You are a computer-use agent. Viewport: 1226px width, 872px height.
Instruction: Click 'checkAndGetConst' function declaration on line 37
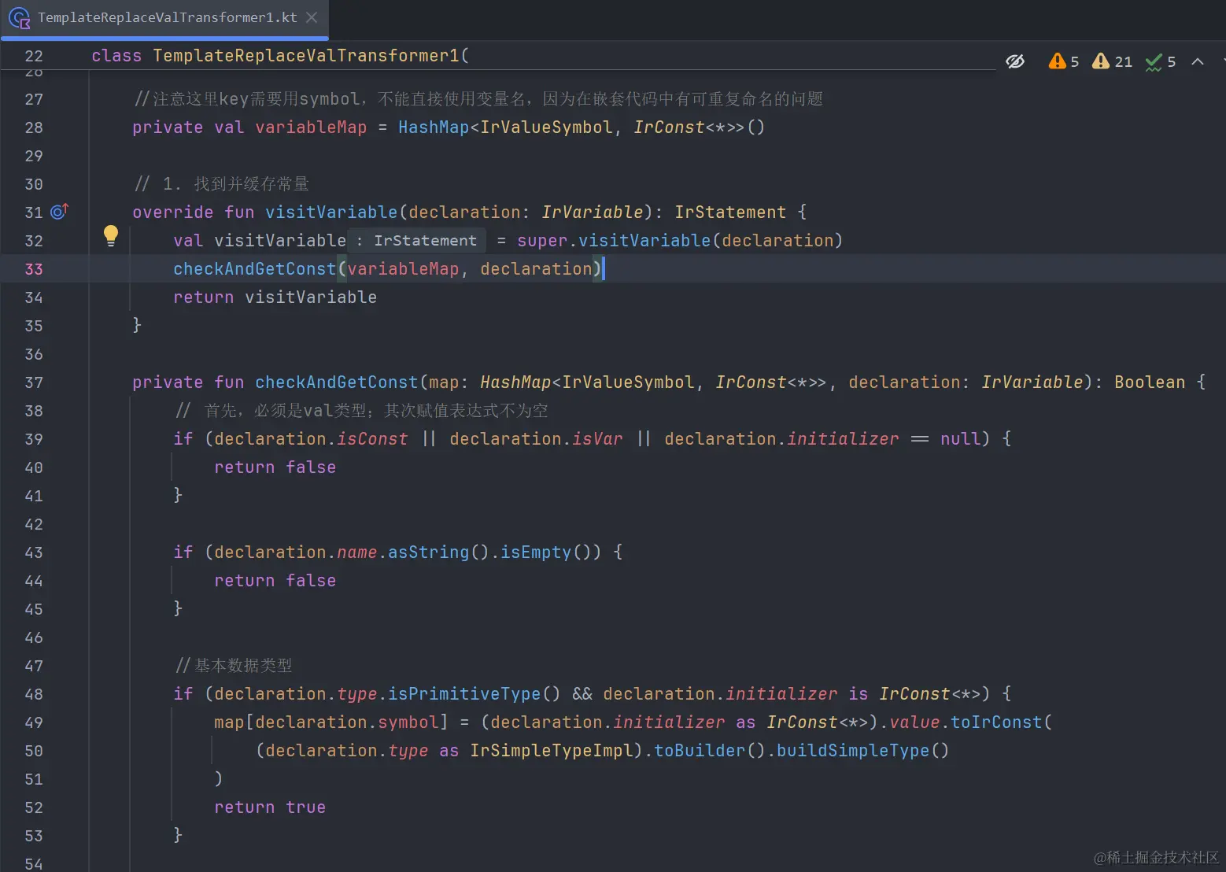click(337, 382)
